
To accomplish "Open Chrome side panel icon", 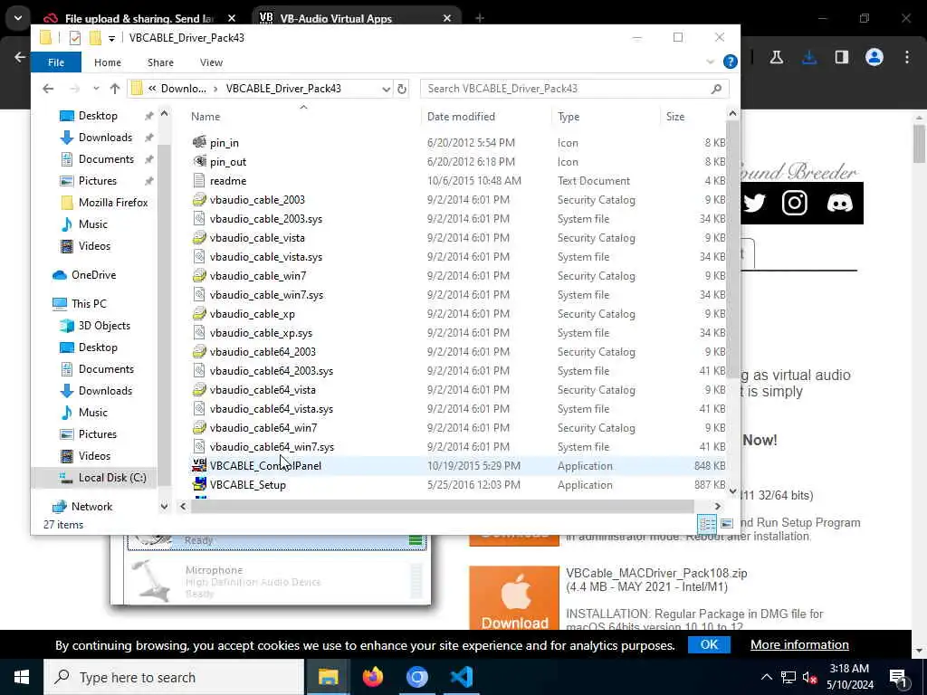I will (x=842, y=57).
